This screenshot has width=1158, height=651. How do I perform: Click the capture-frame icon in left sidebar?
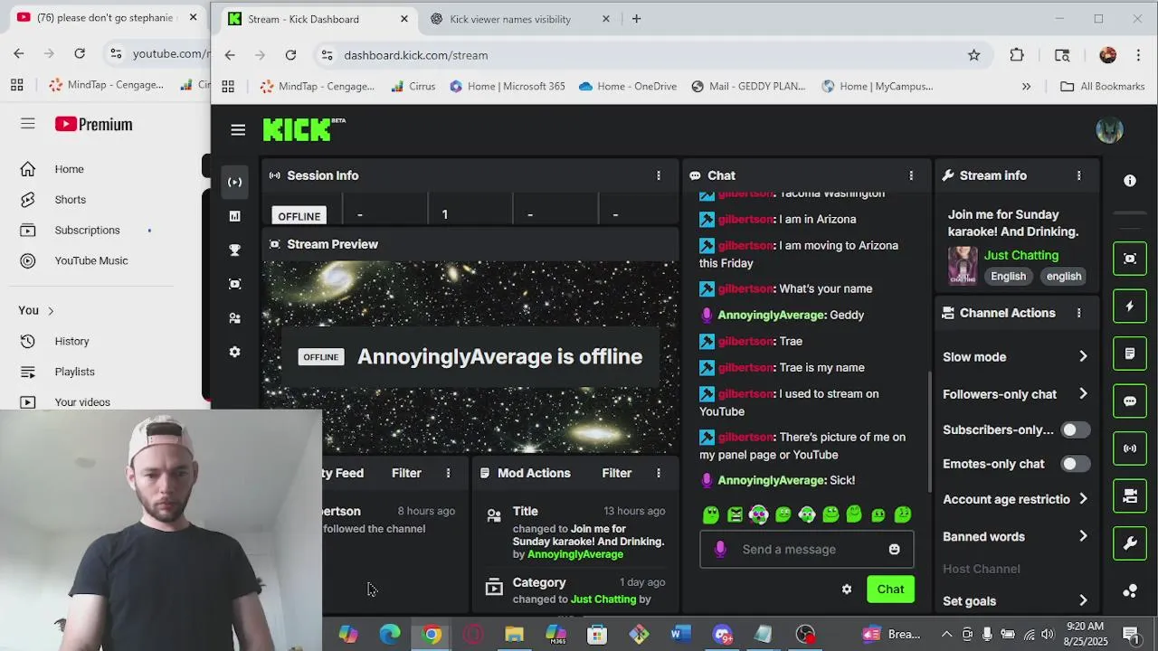[235, 284]
